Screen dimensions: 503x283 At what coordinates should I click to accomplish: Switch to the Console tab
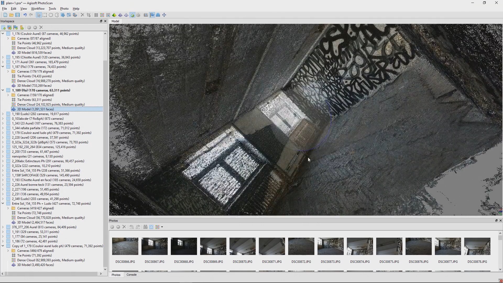pyautogui.click(x=132, y=275)
